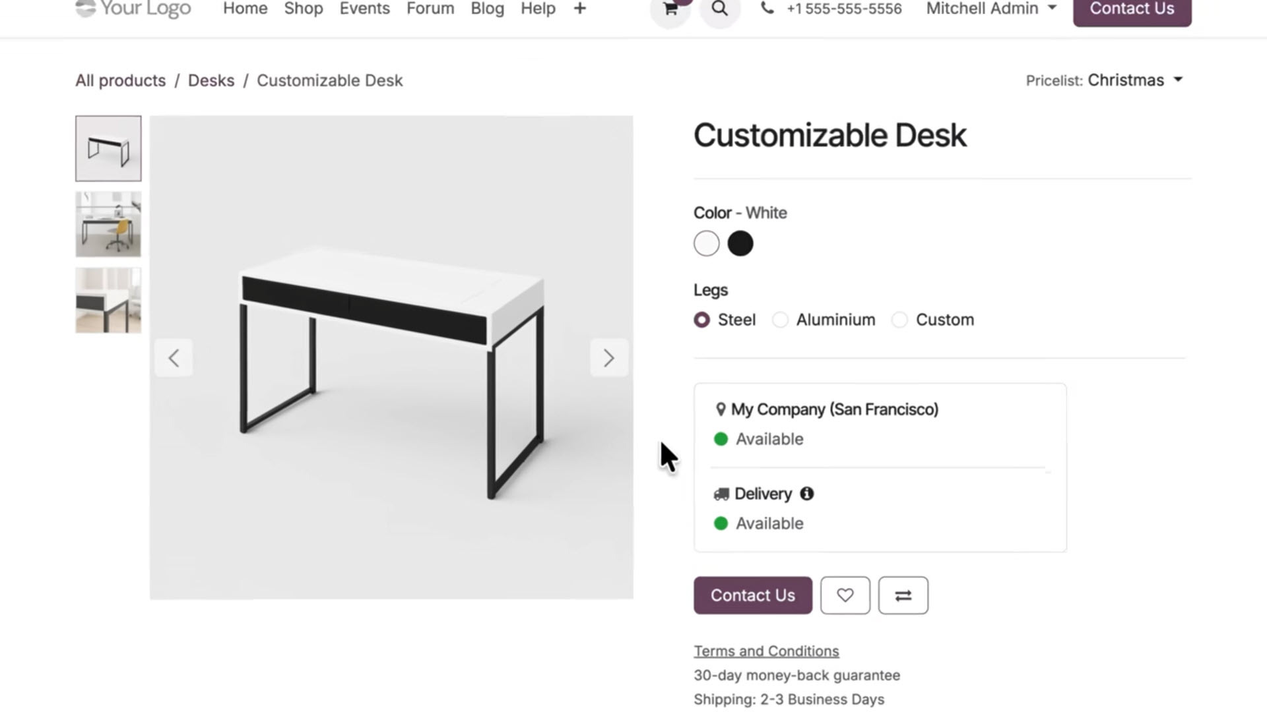Viewport: 1267px width, 712px height.
Task: Keep Steel legs selected
Action: click(701, 320)
